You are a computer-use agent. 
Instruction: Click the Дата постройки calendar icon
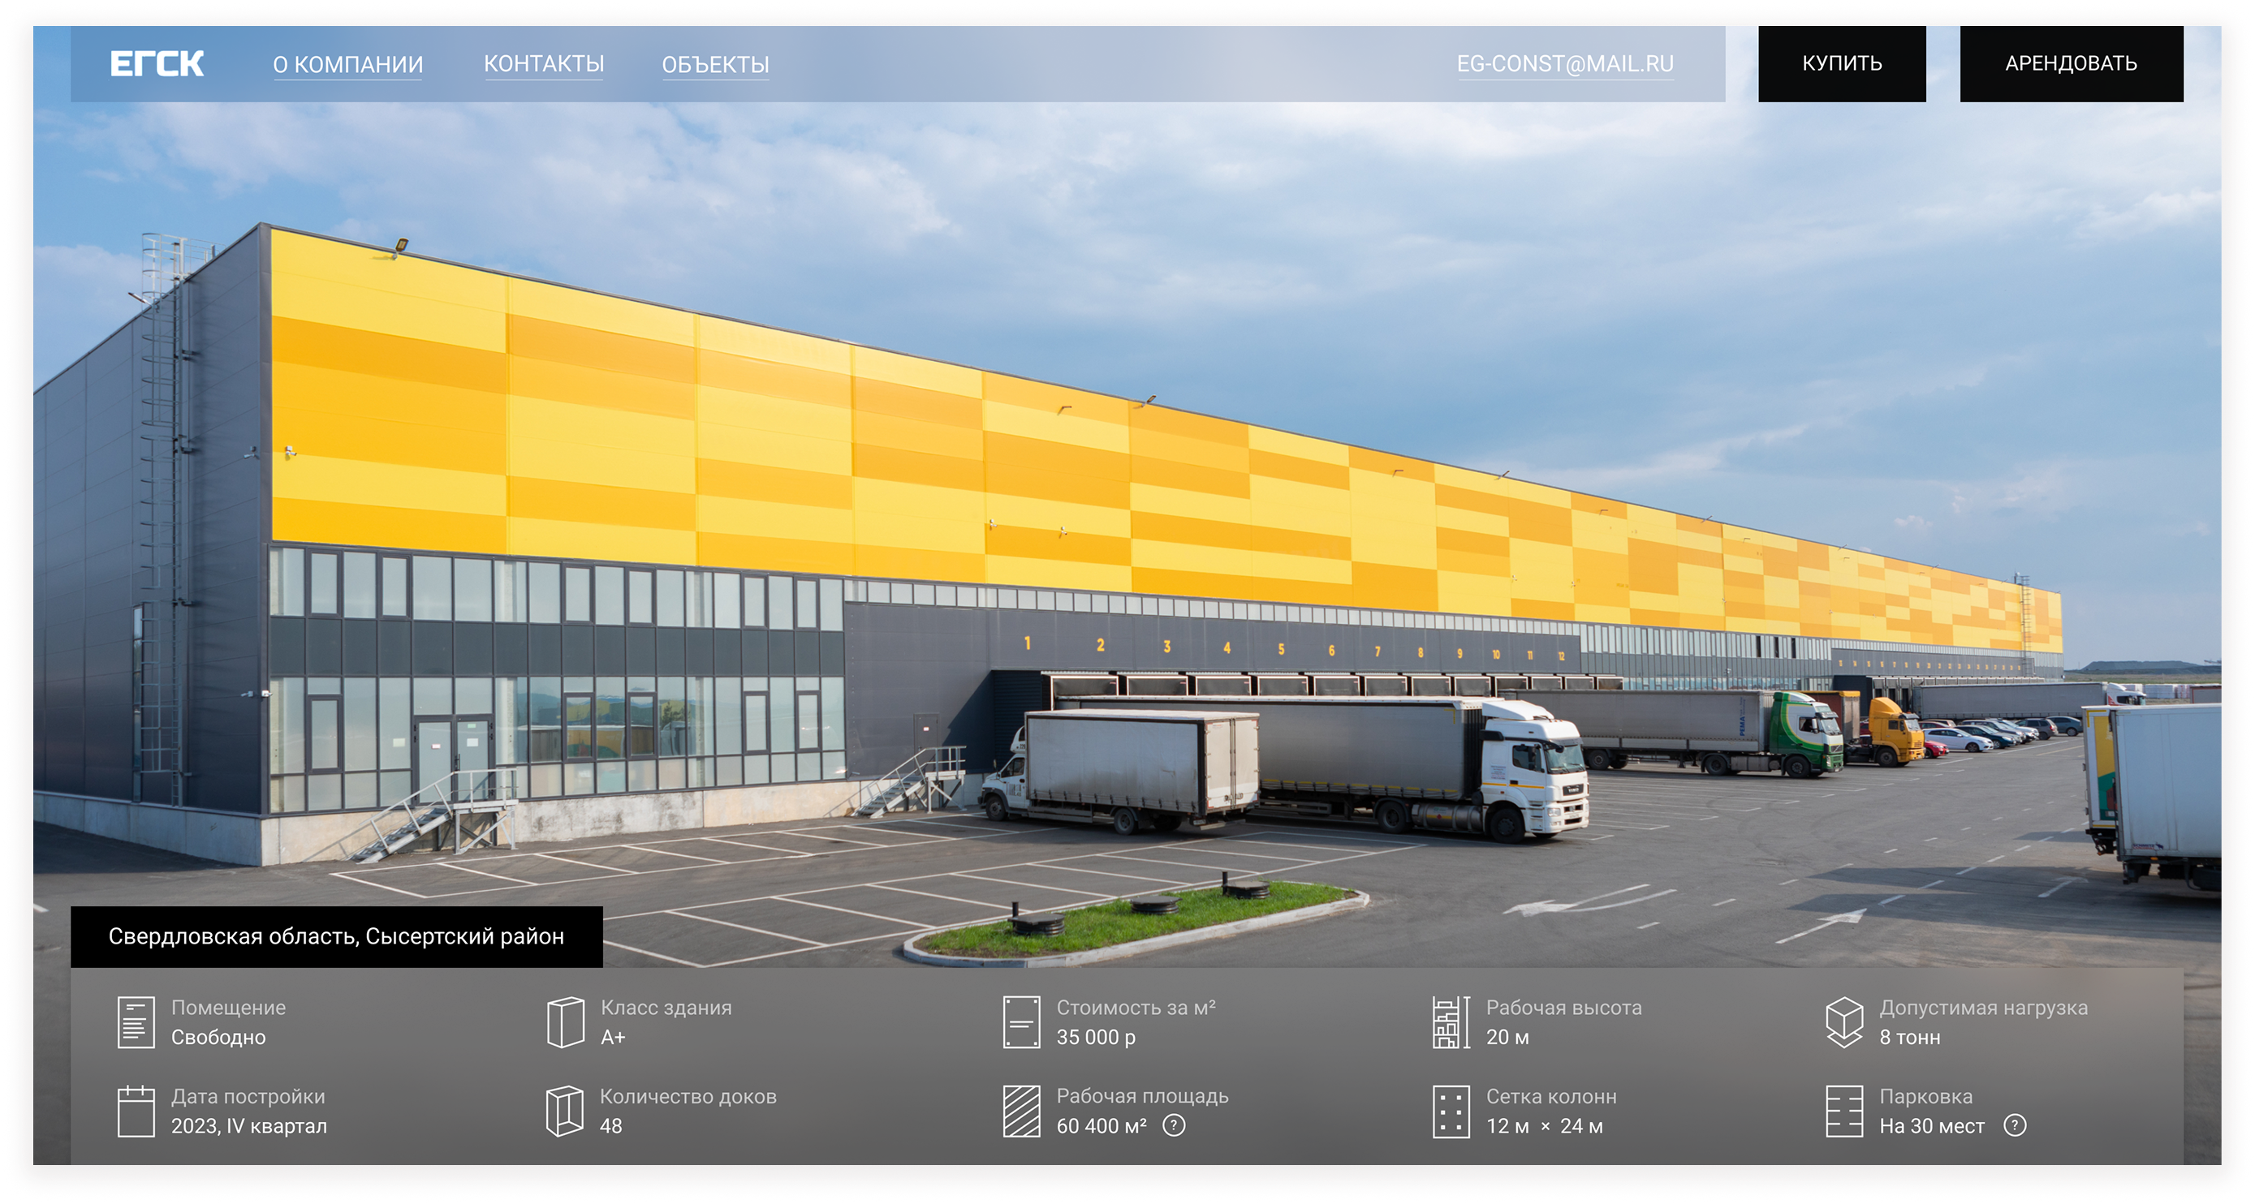(136, 1112)
